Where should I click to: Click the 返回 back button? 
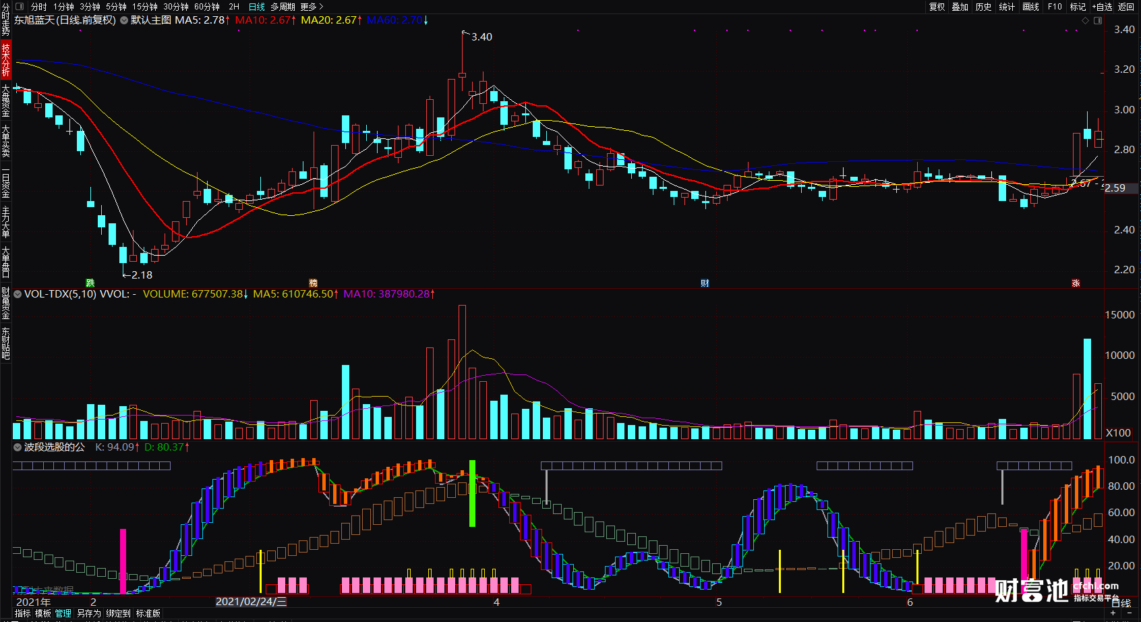click(x=1126, y=7)
